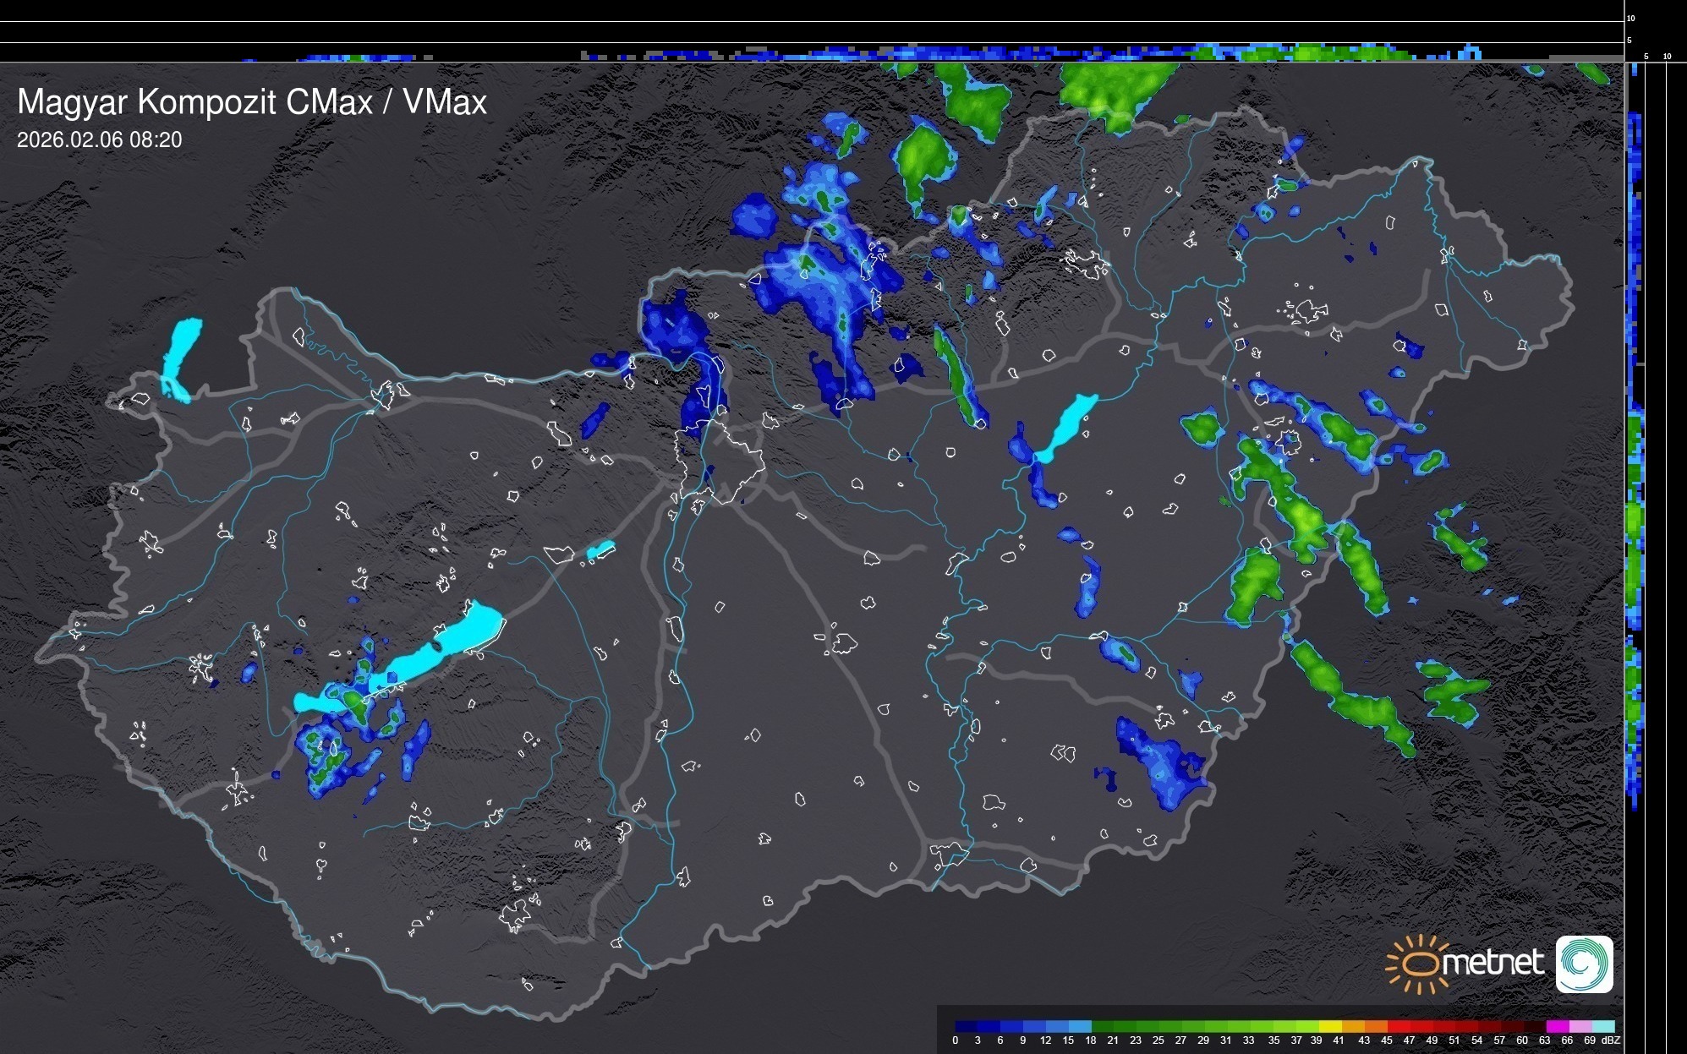
Task: Click the 2026.02.06 08:20 timestamp
Action: click(x=100, y=140)
